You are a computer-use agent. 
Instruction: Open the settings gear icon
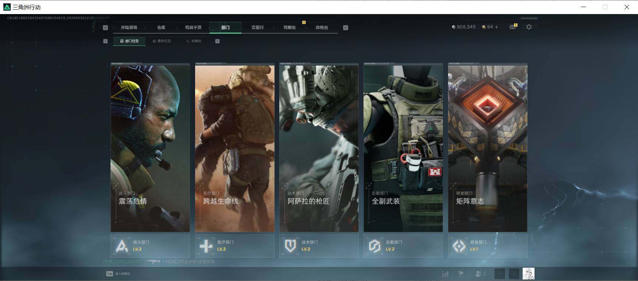[529, 27]
